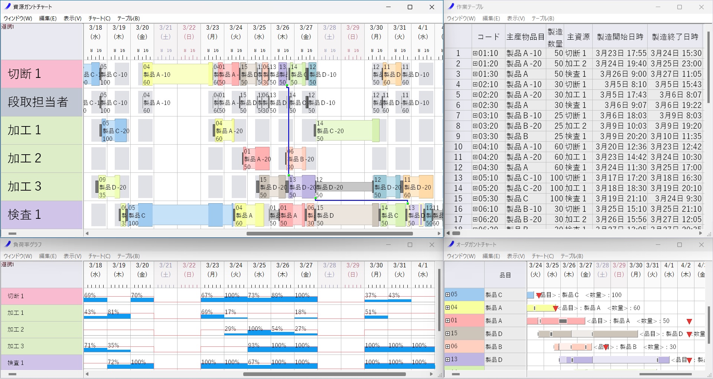Viewport: 713px width, 379px height.
Task: Expand order 01 in order Gantt chart
Action: coord(448,320)
